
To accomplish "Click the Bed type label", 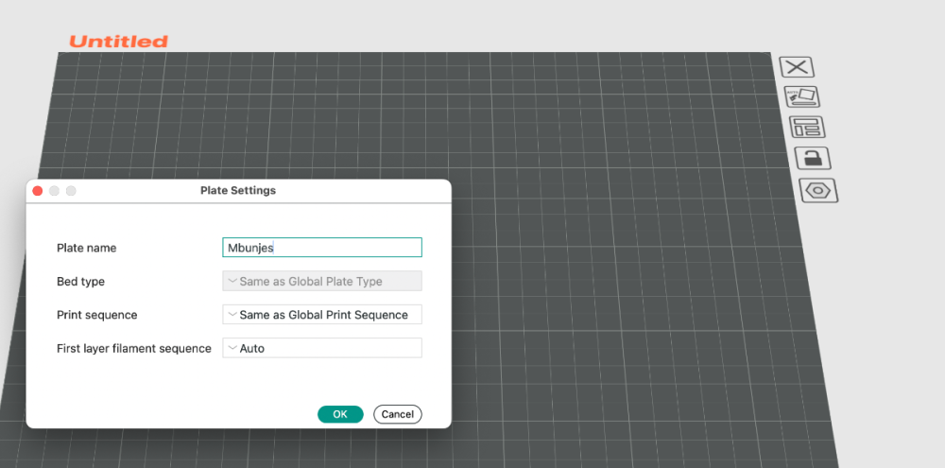I will (80, 282).
